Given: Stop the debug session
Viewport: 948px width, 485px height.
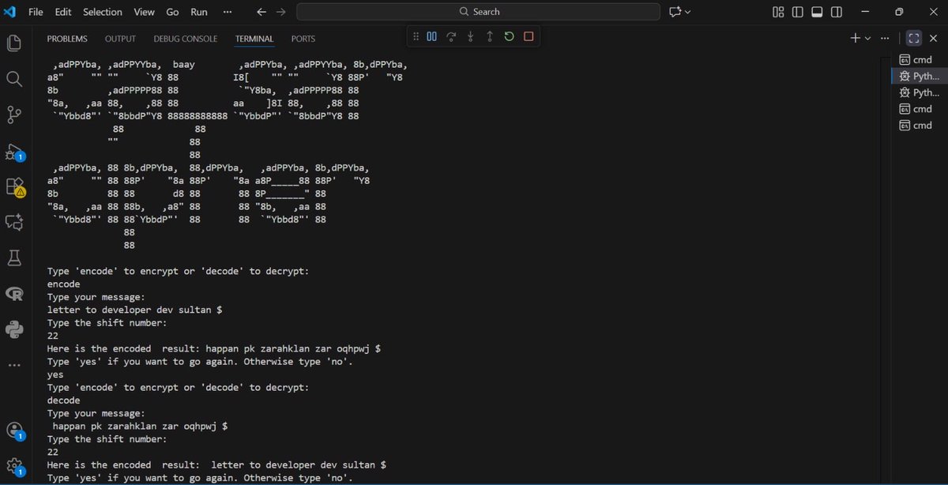Looking at the screenshot, I should 529,36.
